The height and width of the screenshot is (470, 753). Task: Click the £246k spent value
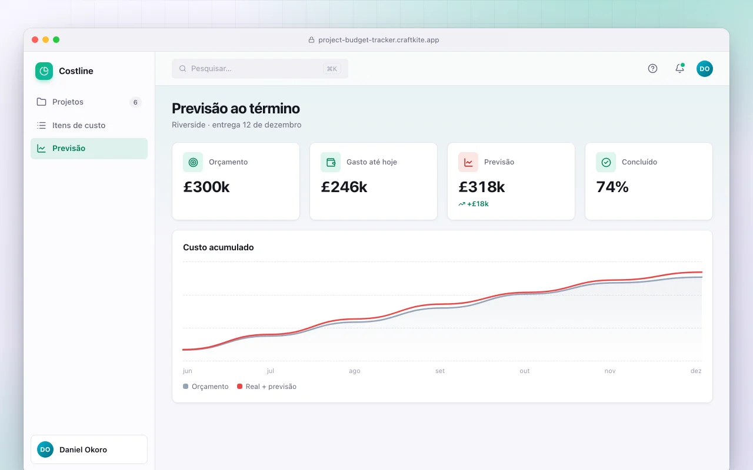tap(344, 187)
